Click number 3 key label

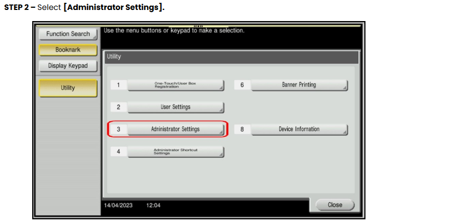(118, 129)
